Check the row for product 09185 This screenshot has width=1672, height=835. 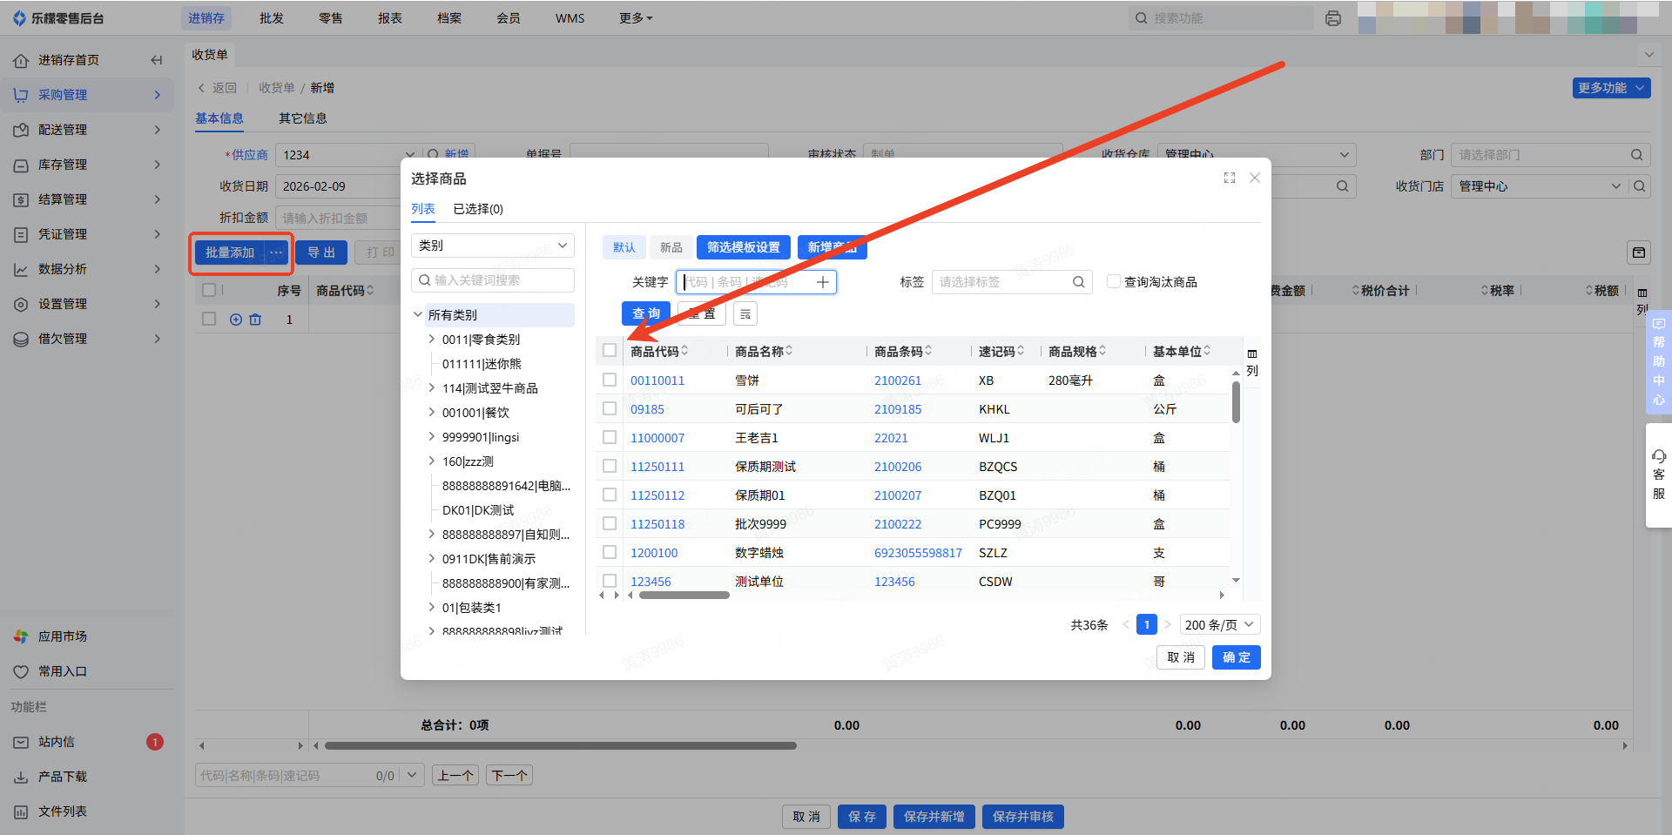click(x=610, y=408)
